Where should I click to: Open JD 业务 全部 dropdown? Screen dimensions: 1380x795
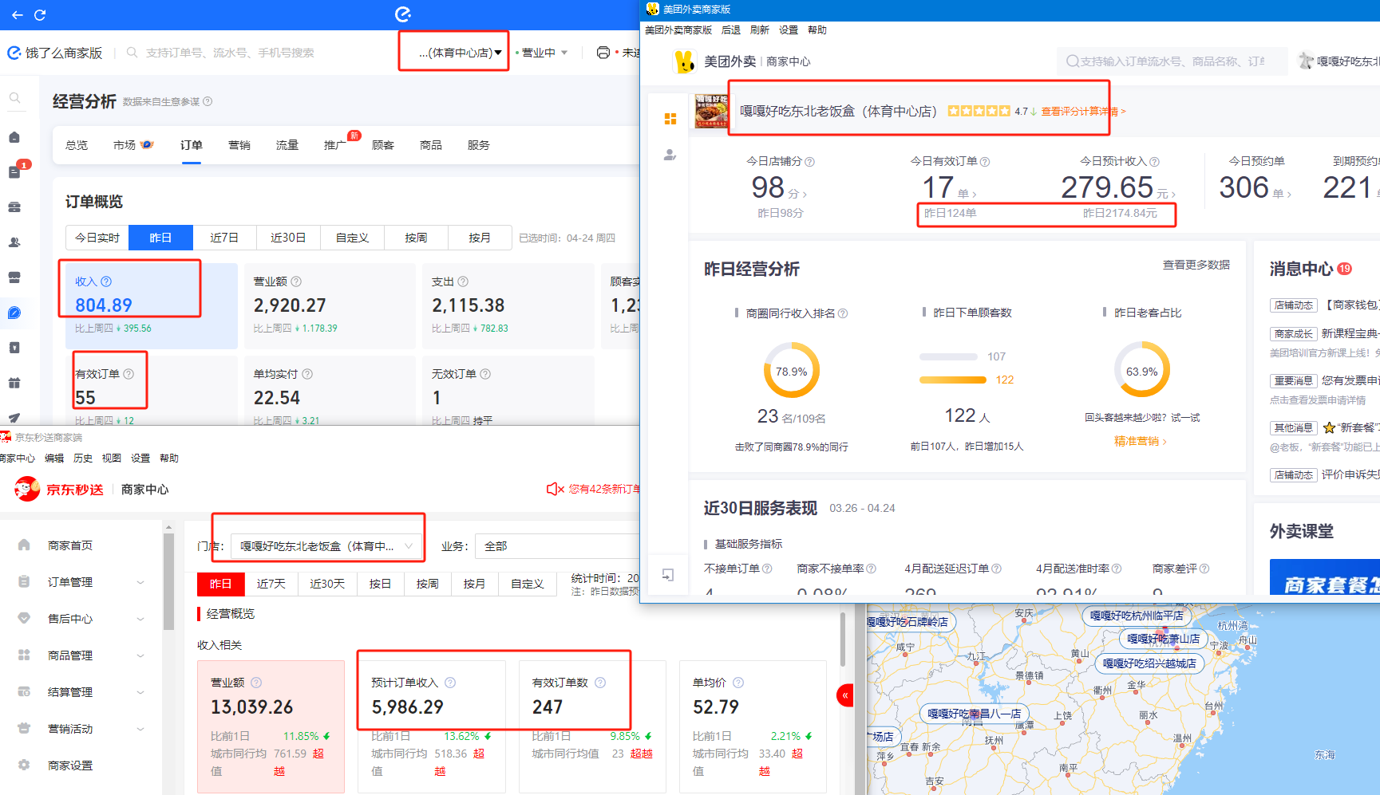(559, 546)
